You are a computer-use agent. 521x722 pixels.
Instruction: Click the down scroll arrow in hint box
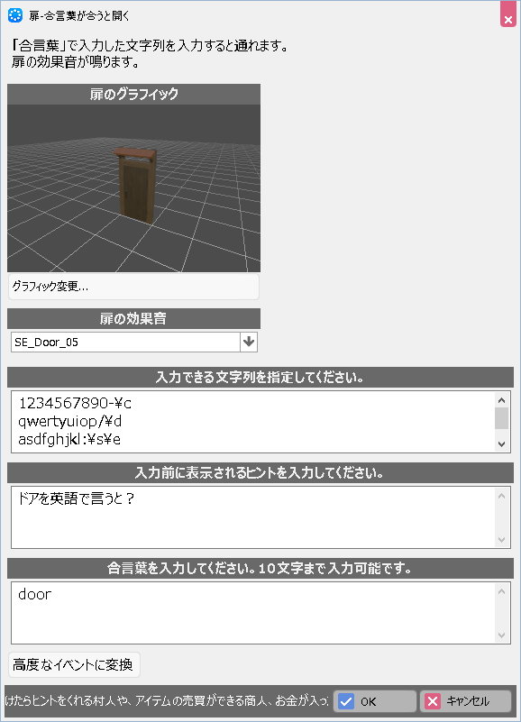click(x=502, y=540)
